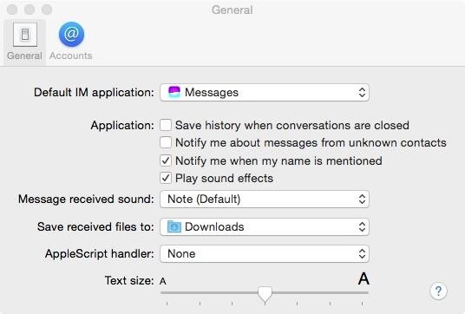The width and height of the screenshot is (465, 314).
Task: Click the small A at text size minimum
Action: coord(162,281)
